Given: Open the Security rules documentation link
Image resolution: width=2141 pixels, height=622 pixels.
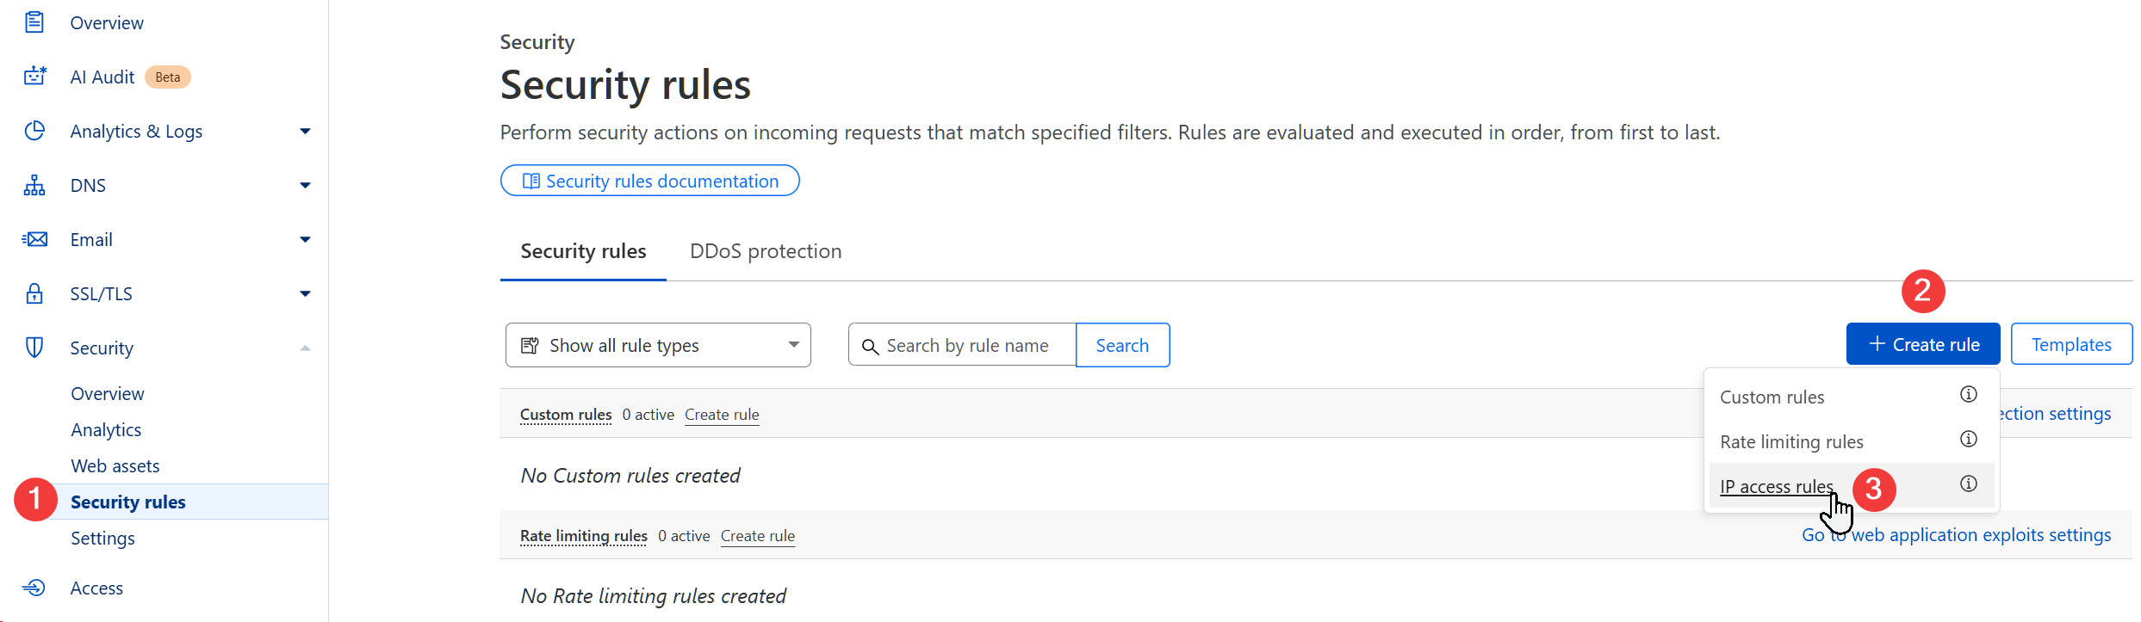Looking at the screenshot, I should point(650,181).
